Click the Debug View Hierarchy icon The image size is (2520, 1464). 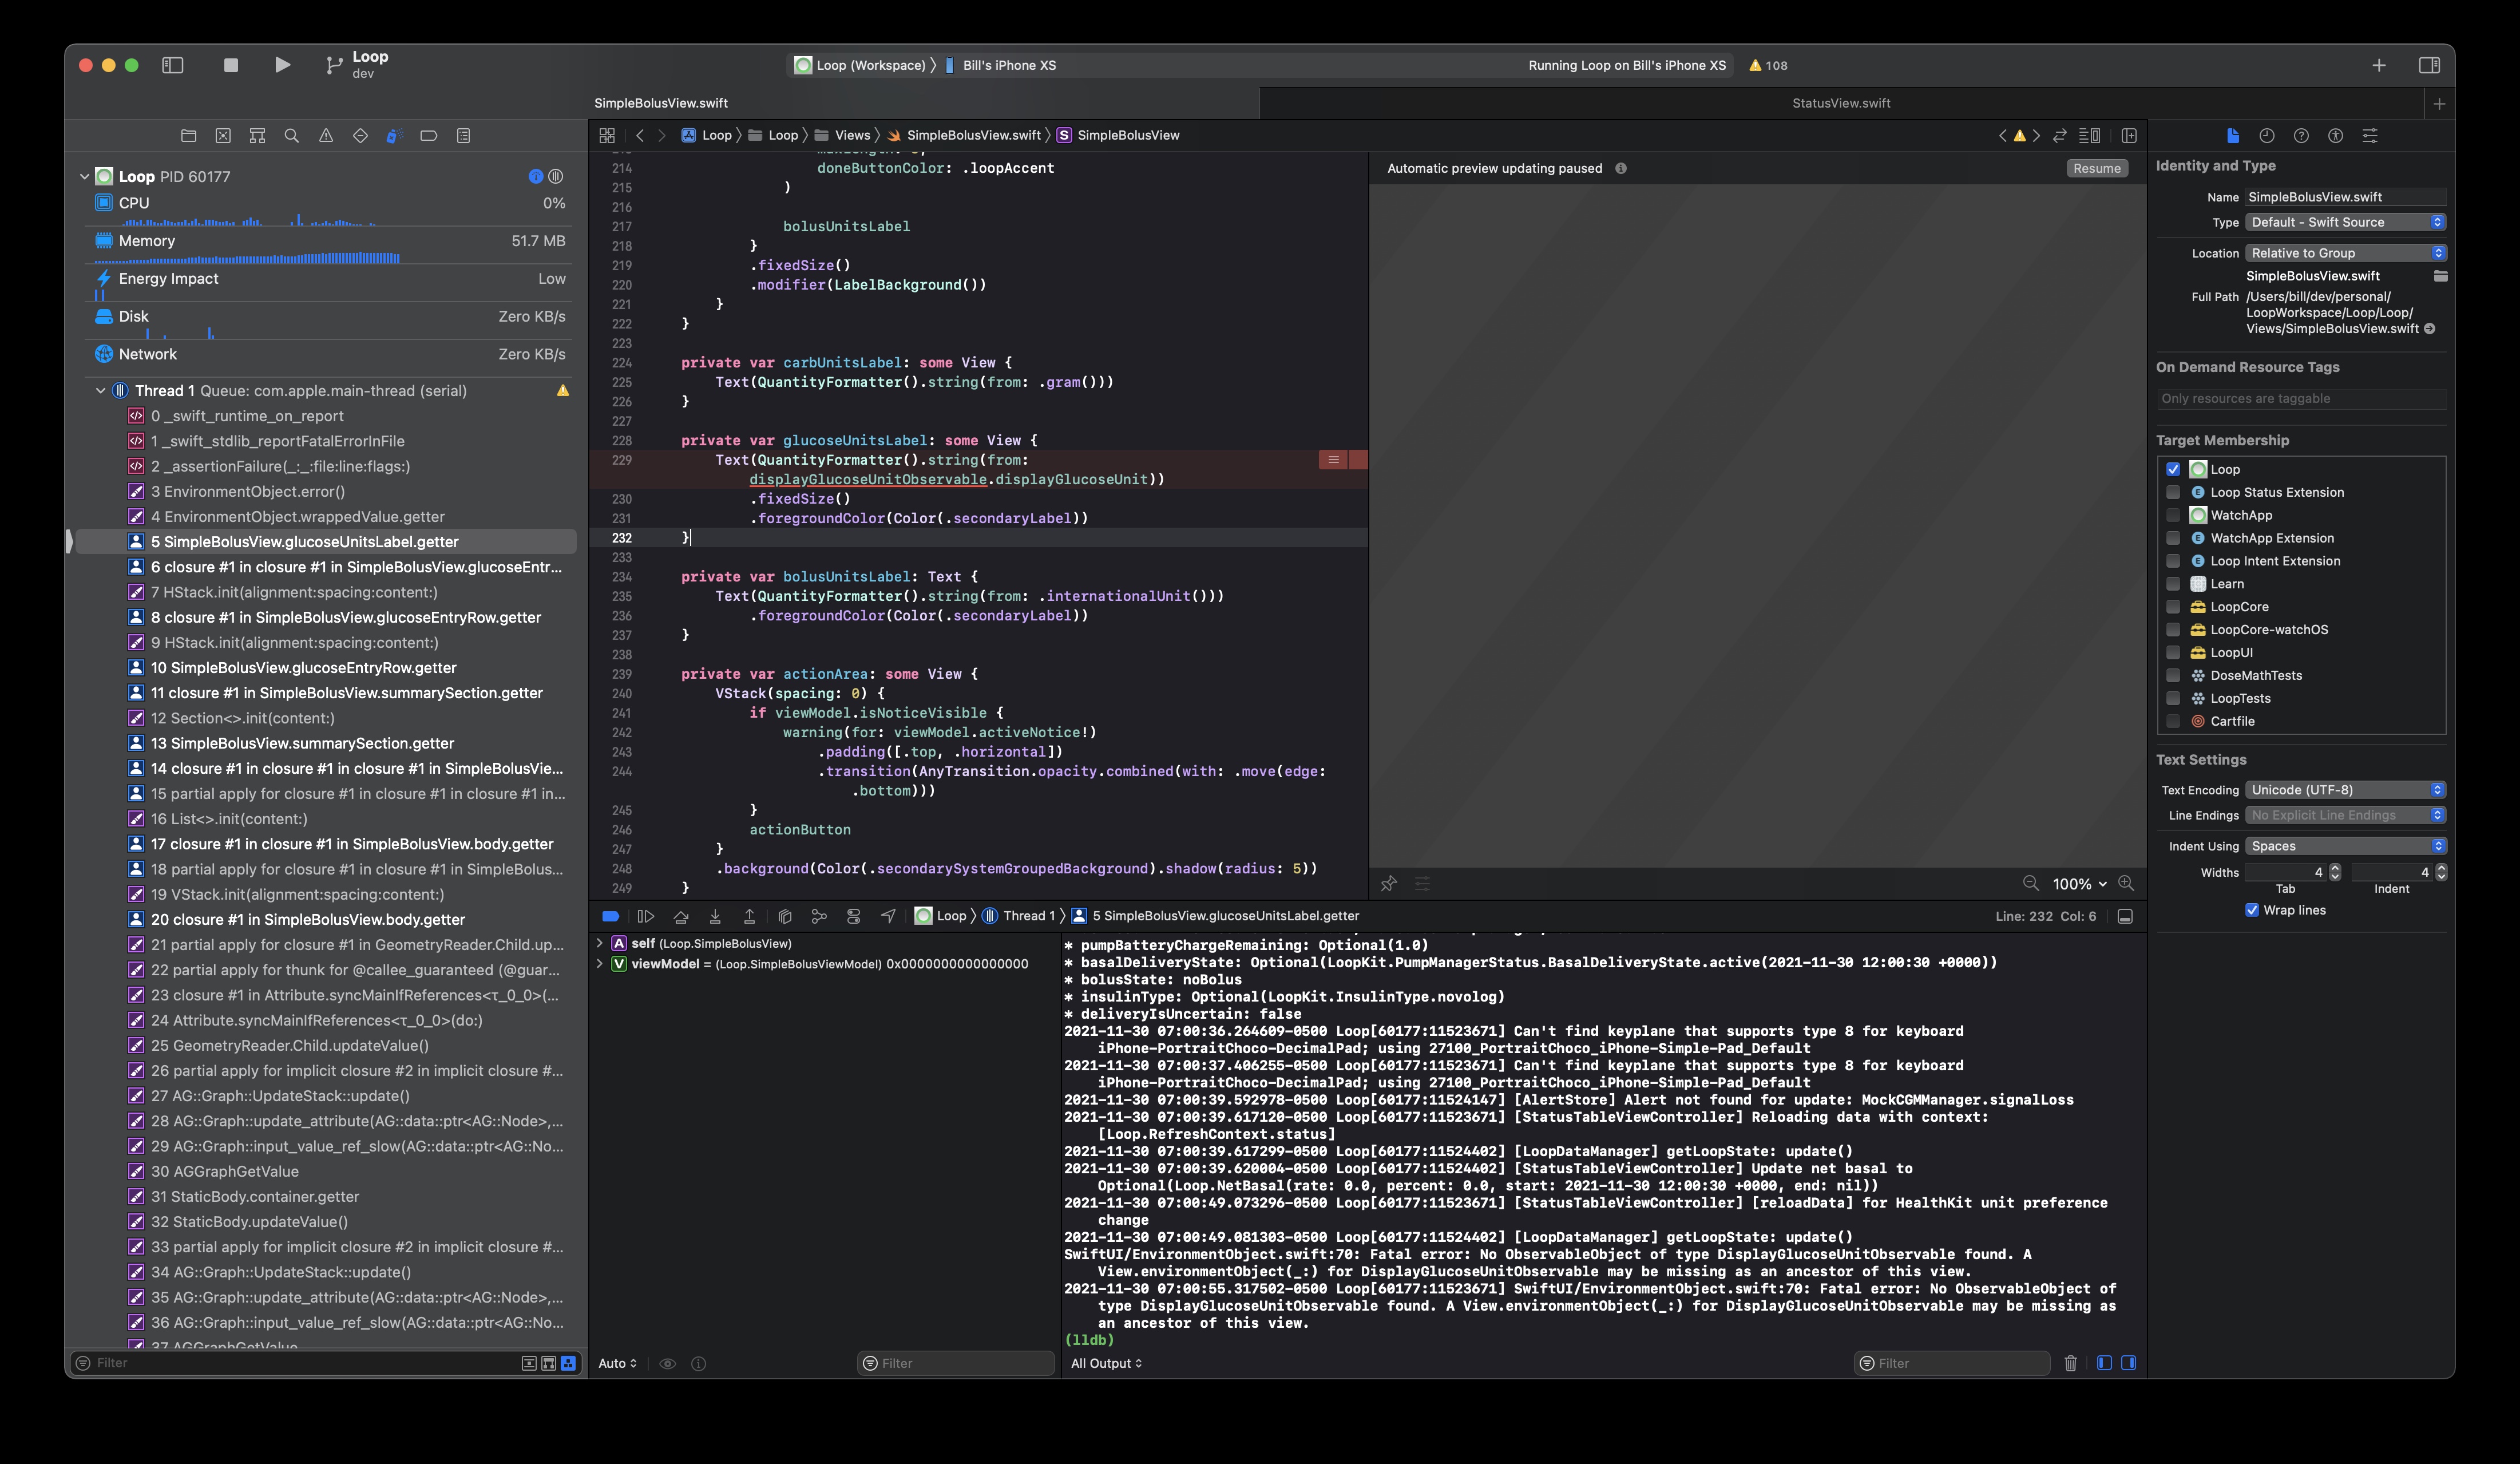[x=785, y=915]
